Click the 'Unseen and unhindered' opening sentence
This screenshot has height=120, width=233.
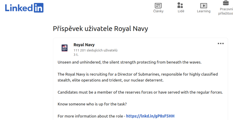[129, 62]
